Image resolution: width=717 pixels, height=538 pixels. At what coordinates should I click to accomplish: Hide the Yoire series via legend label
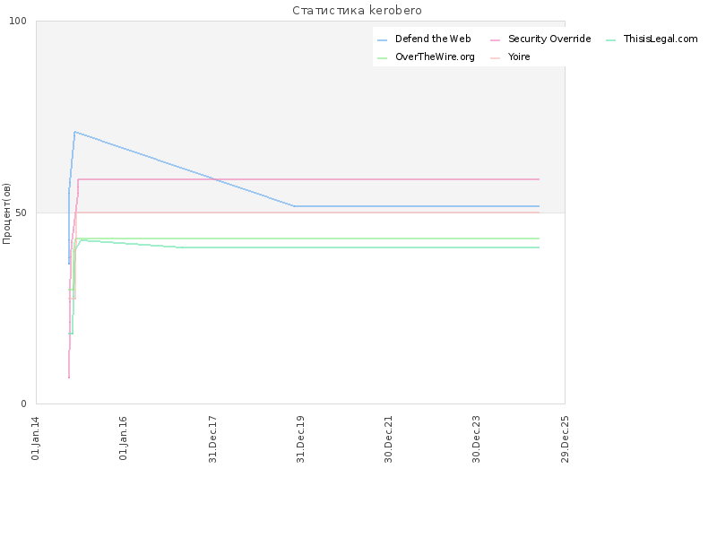pyautogui.click(x=519, y=56)
